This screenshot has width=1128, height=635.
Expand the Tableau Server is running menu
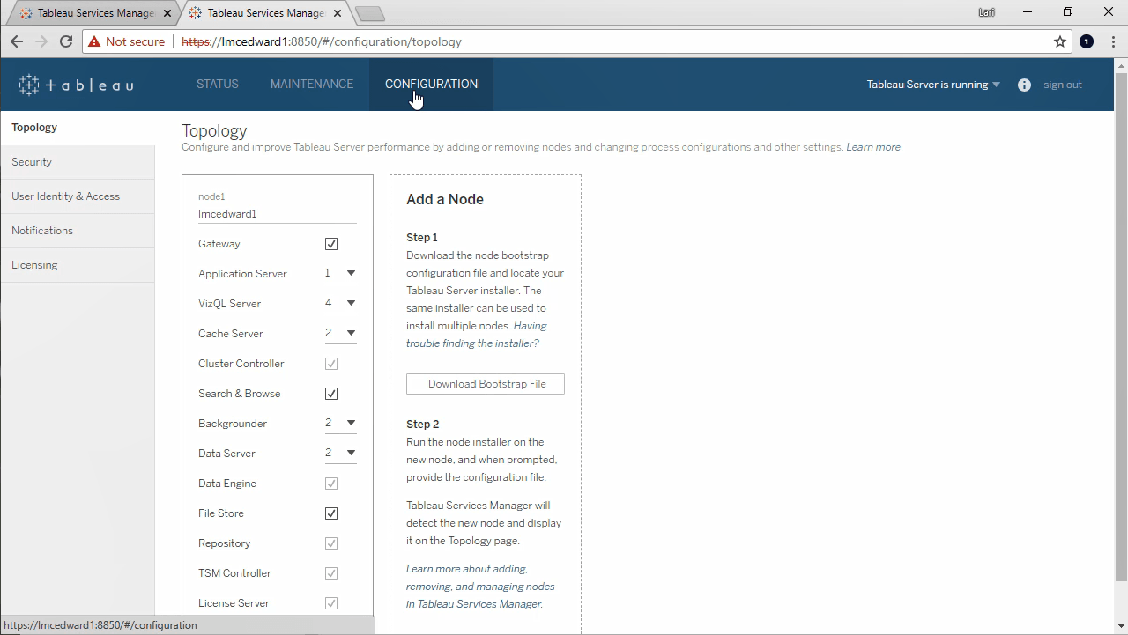point(933,85)
